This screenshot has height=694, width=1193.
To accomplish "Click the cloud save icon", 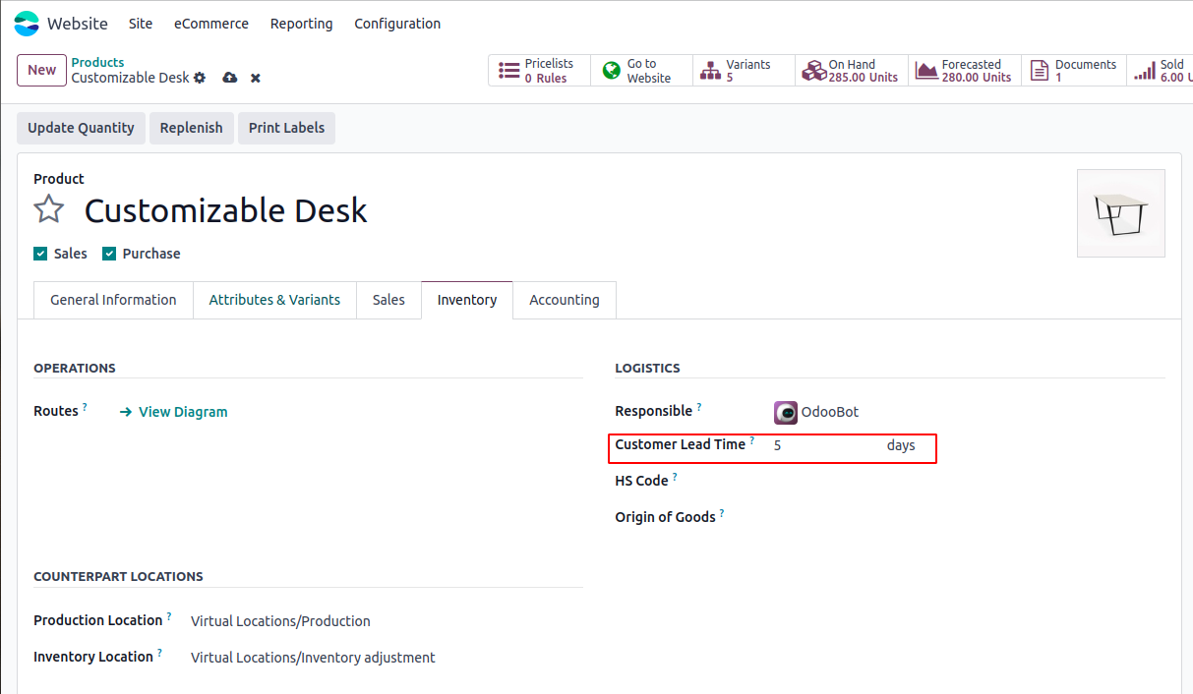I will coord(230,78).
